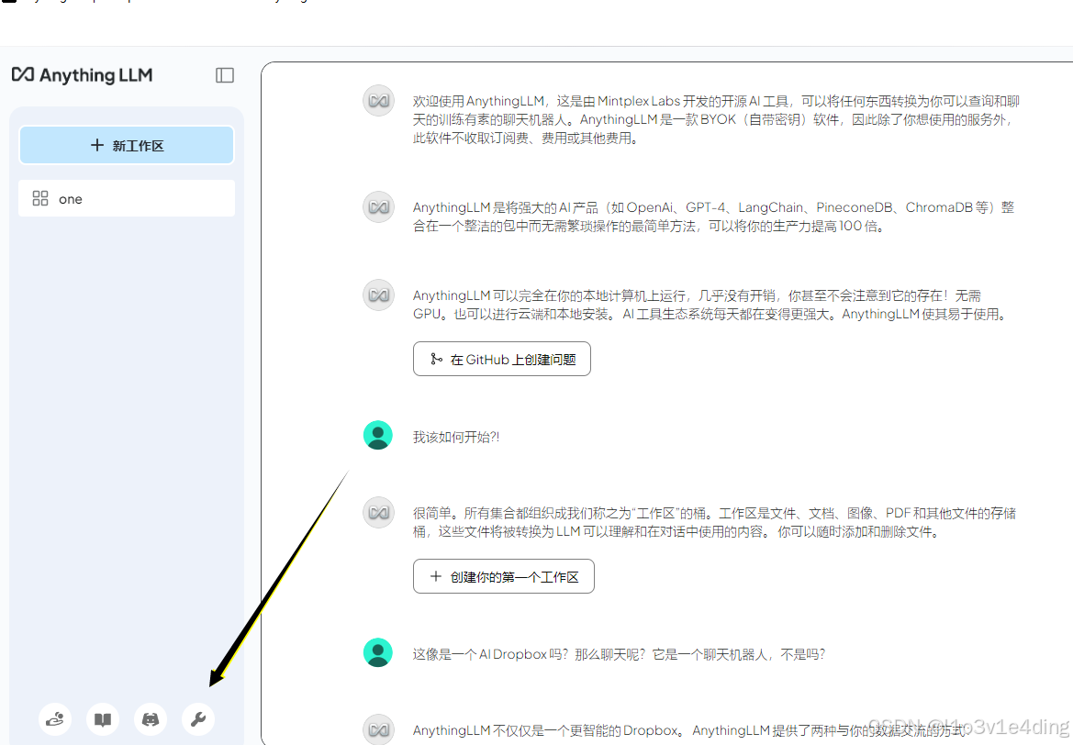Viewport: 1073px width, 745px height.
Task: Create a workspace with 新工作区 button
Action: [127, 145]
